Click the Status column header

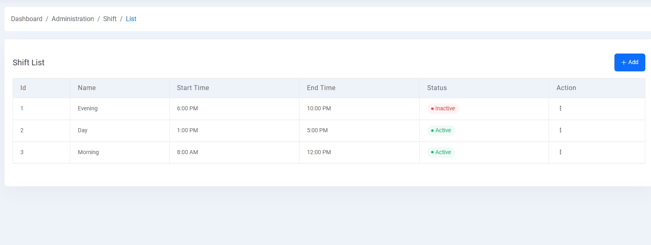(437, 88)
